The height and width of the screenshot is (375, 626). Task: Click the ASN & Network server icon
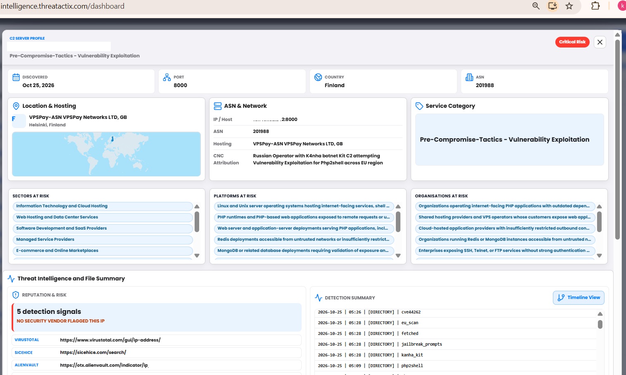click(x=218, y=106)
